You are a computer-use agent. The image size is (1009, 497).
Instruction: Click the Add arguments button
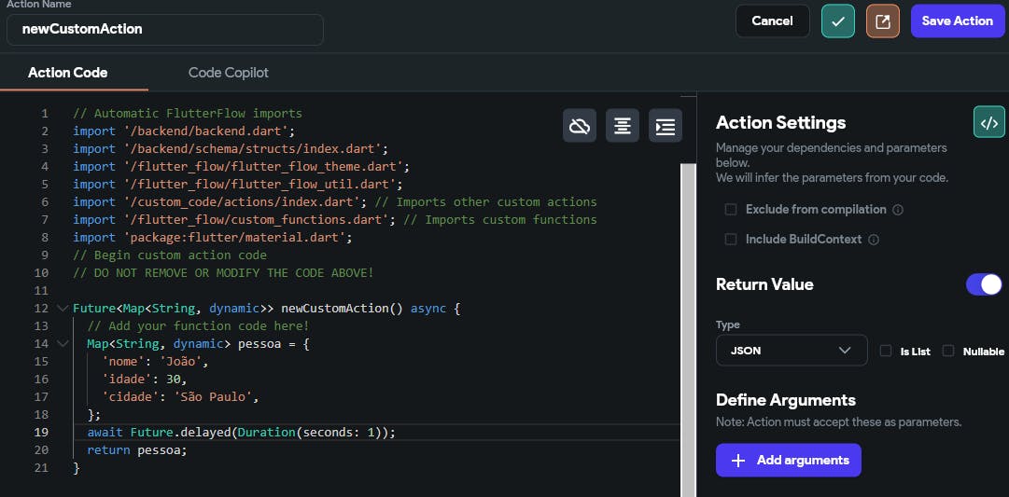(788, 460)
